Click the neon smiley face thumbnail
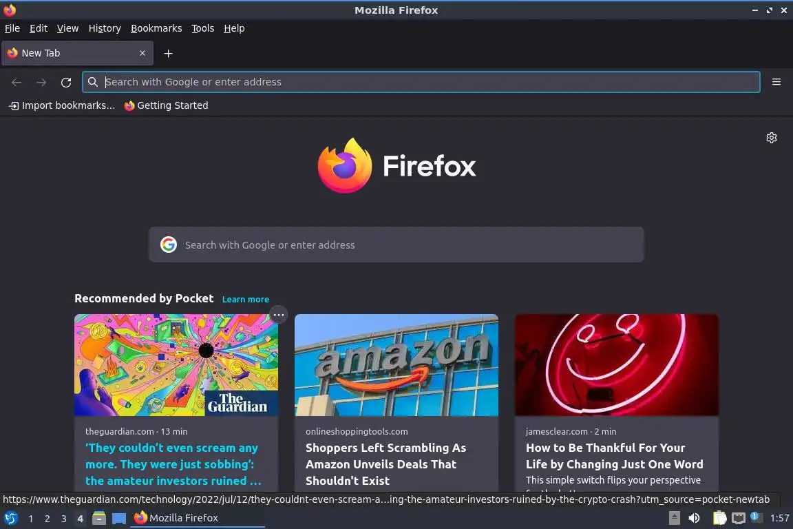Screen dimensions: 793x529 point(617,365)
